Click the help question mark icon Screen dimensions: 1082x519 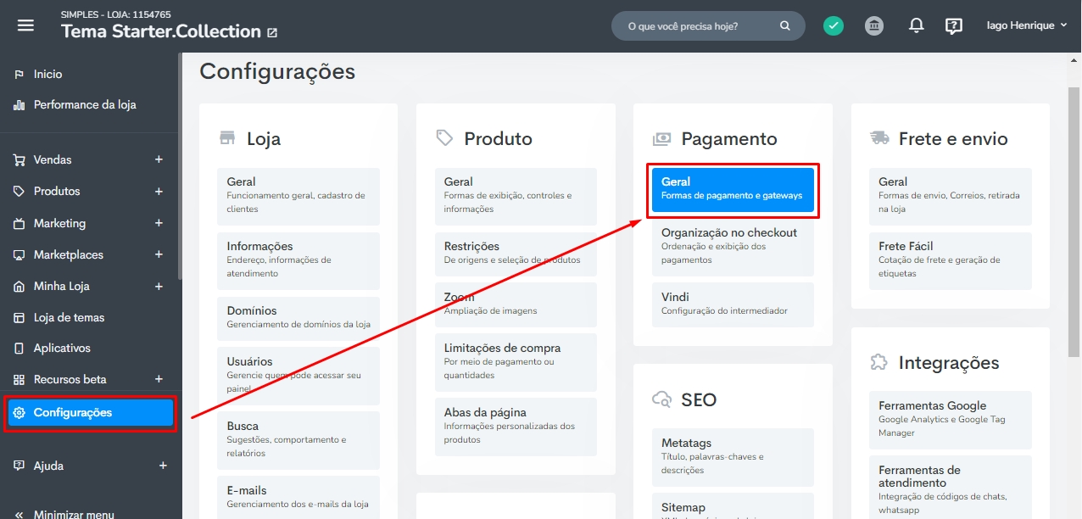[x=954, y=26]
